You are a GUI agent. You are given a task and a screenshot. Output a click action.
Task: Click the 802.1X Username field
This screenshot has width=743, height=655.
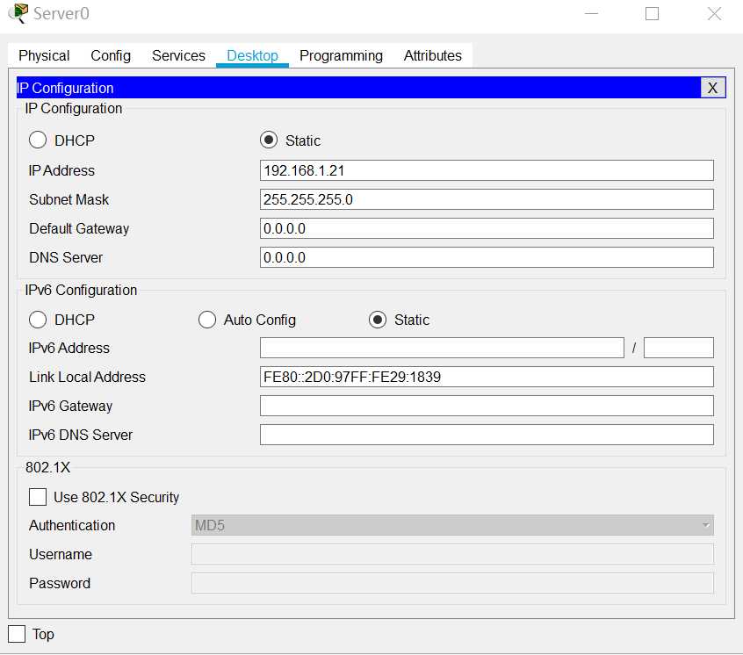click(x=452, y=554)
